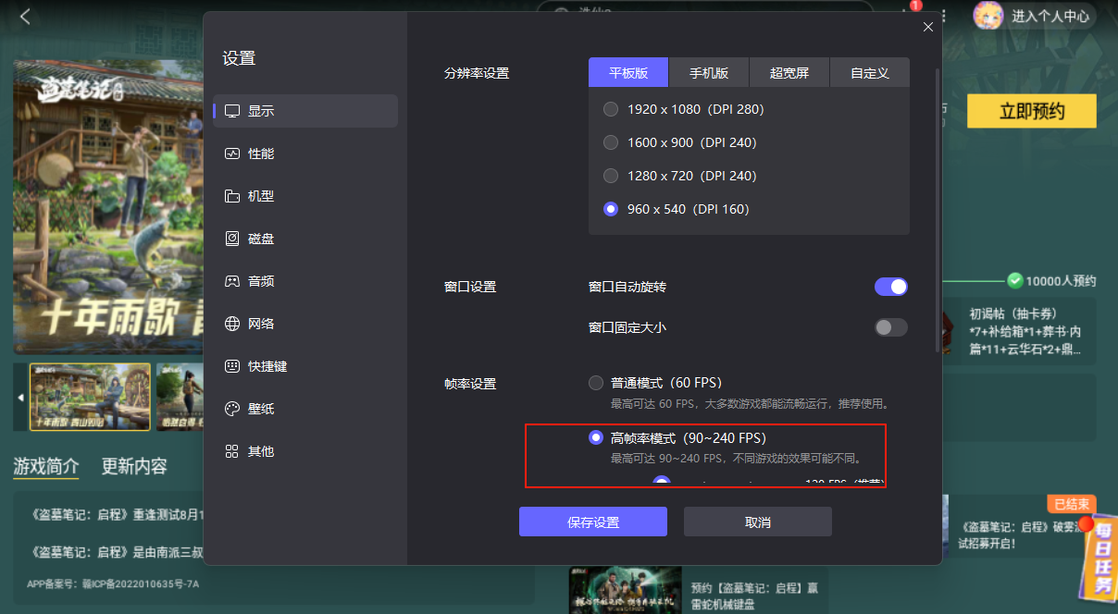Choose 普通模式 (60 FPS) frame rate
1118x614 pixels.
coord(655,383)
